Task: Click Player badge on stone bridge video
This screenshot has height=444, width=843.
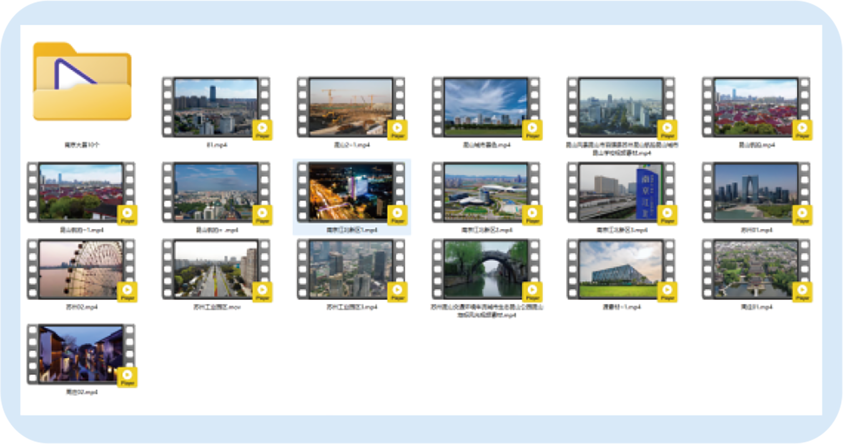Action: coord(532,292)
